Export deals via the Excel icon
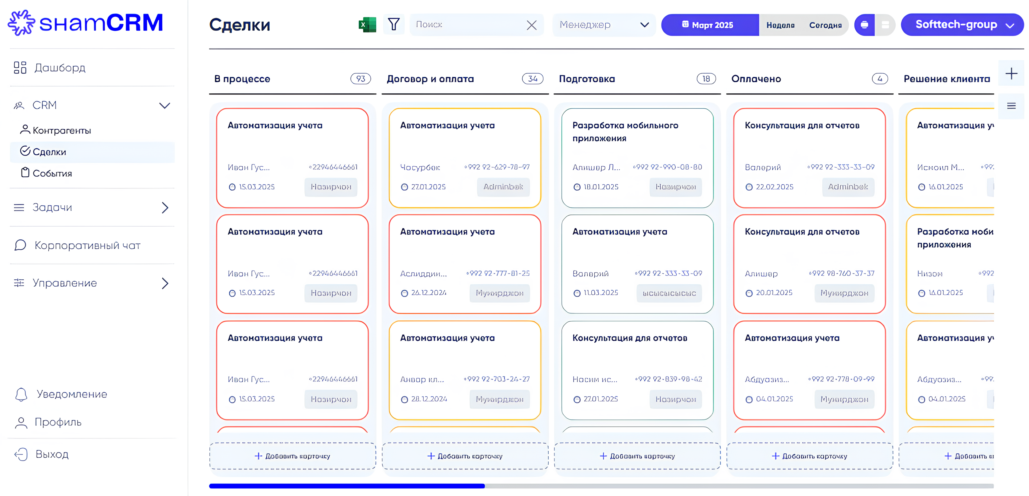The image size is (1029, 496). [367, 25]
